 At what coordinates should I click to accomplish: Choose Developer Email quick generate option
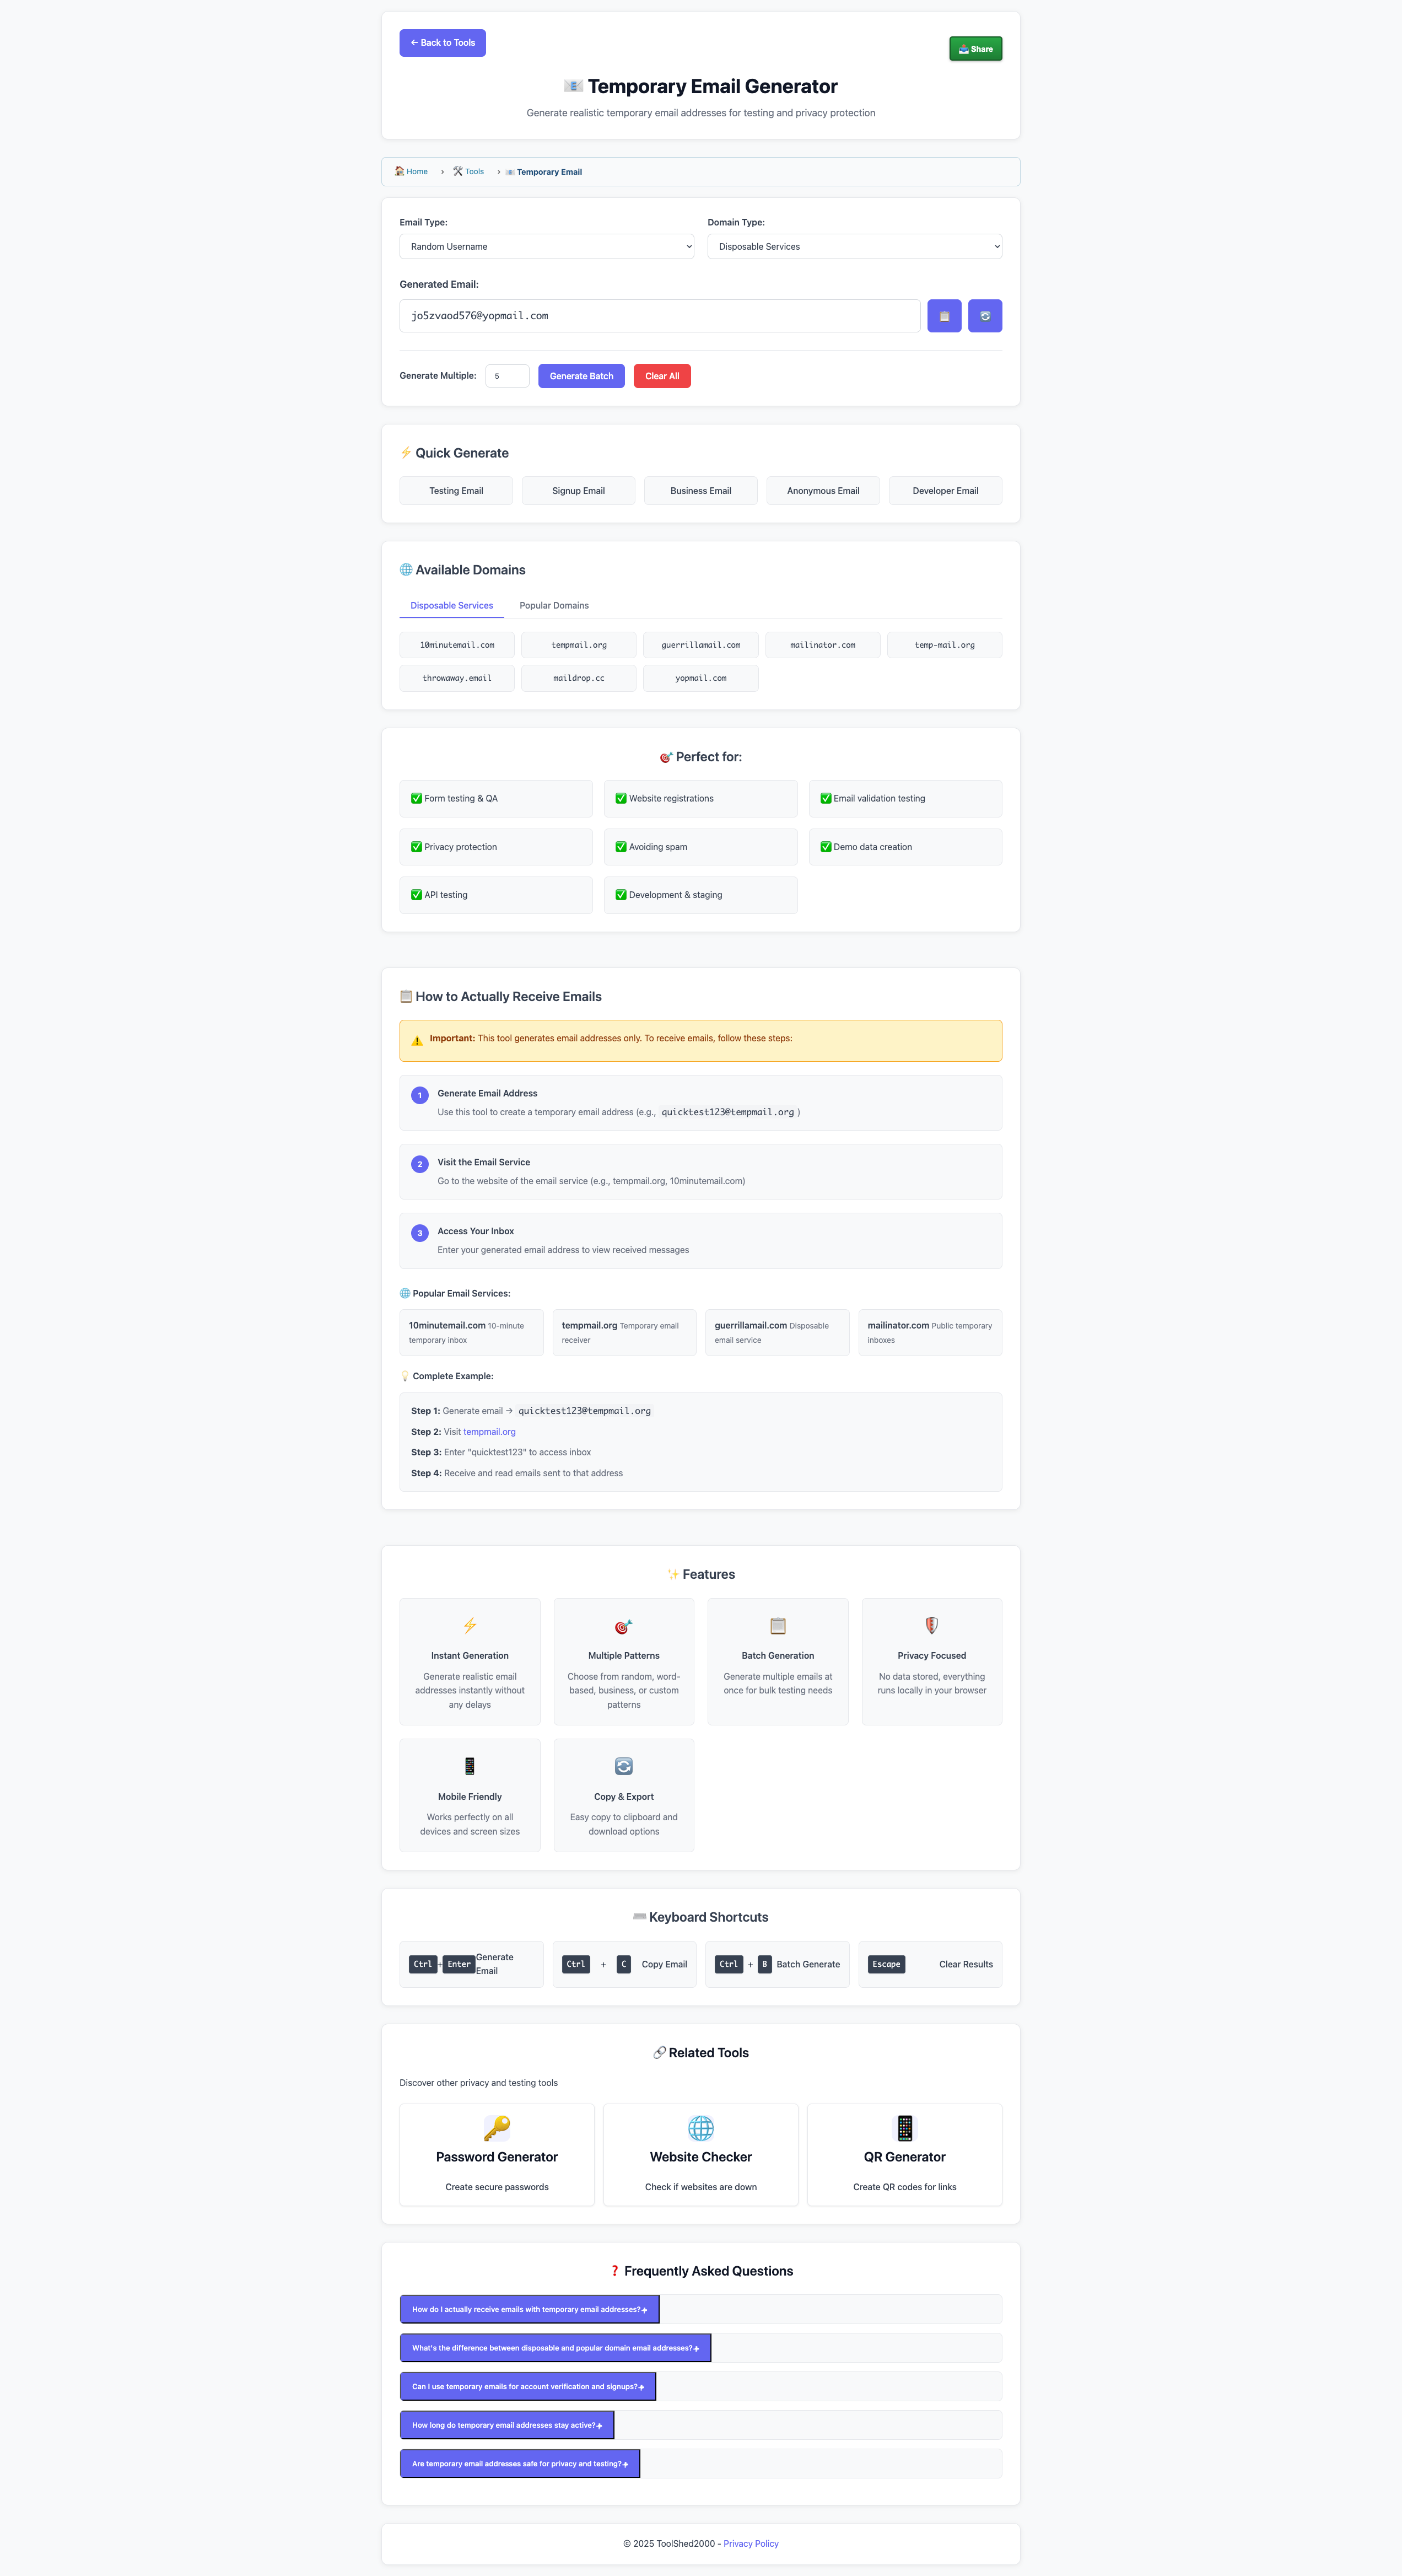click(944, 491)
